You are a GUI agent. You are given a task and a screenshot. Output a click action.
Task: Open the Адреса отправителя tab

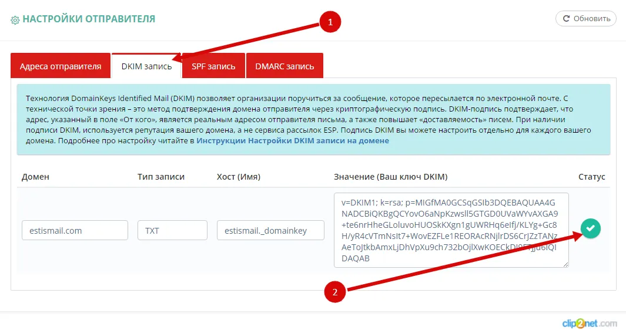61,66
